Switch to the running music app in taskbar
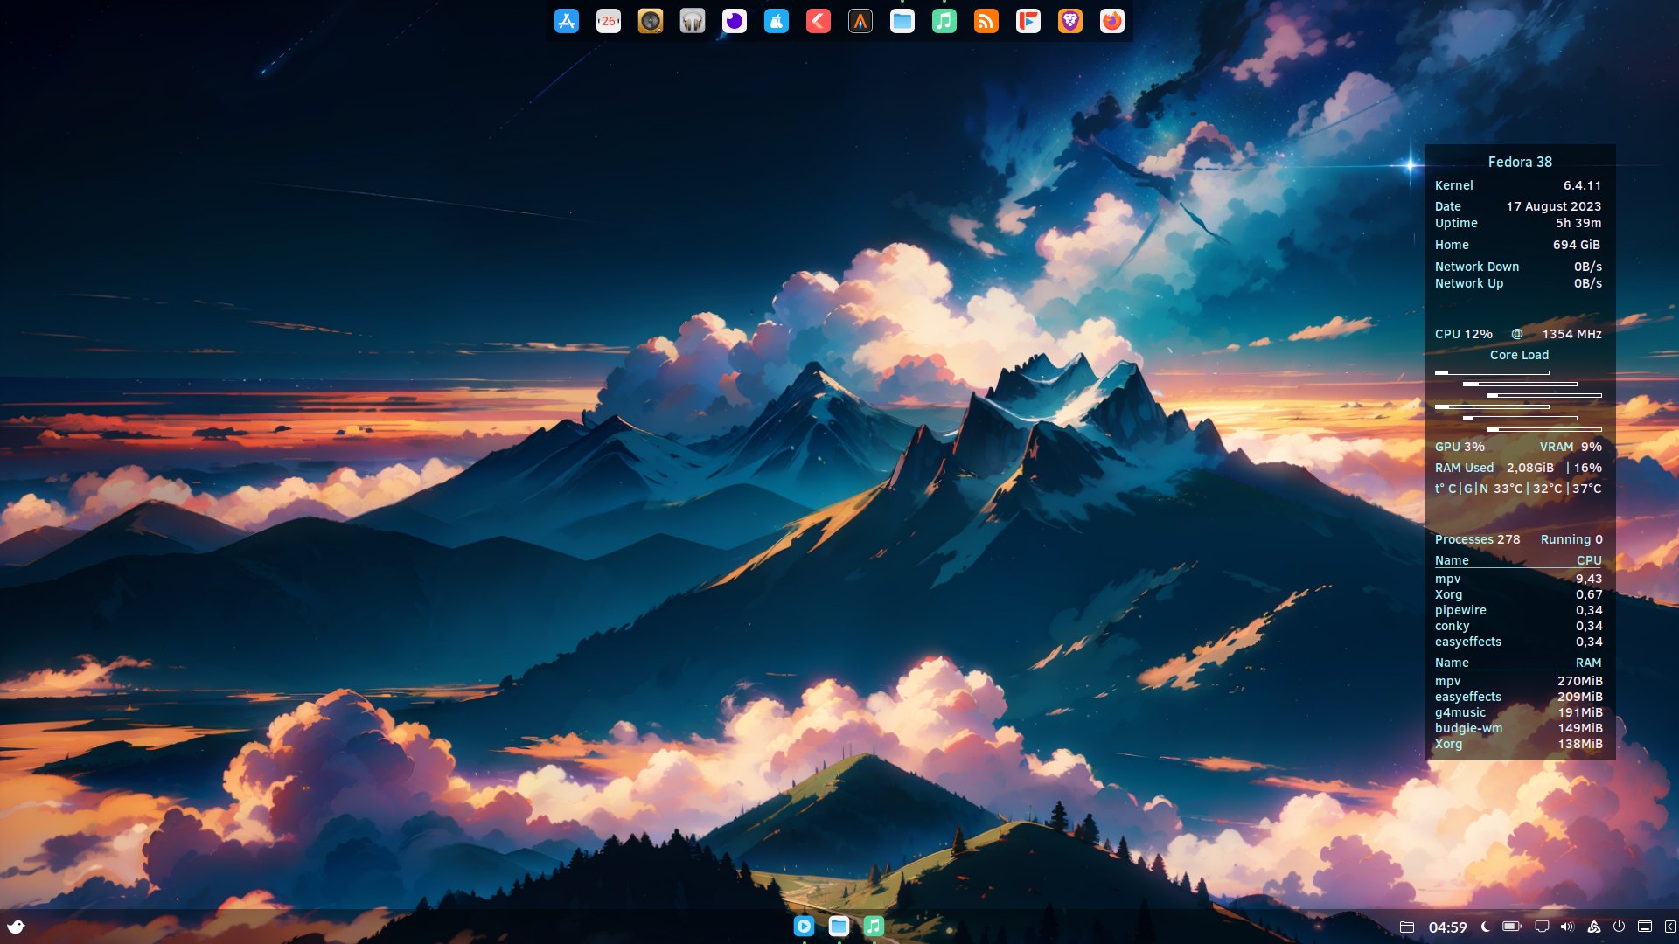The height and width of the screenshot is (944, 1679). 874,926
